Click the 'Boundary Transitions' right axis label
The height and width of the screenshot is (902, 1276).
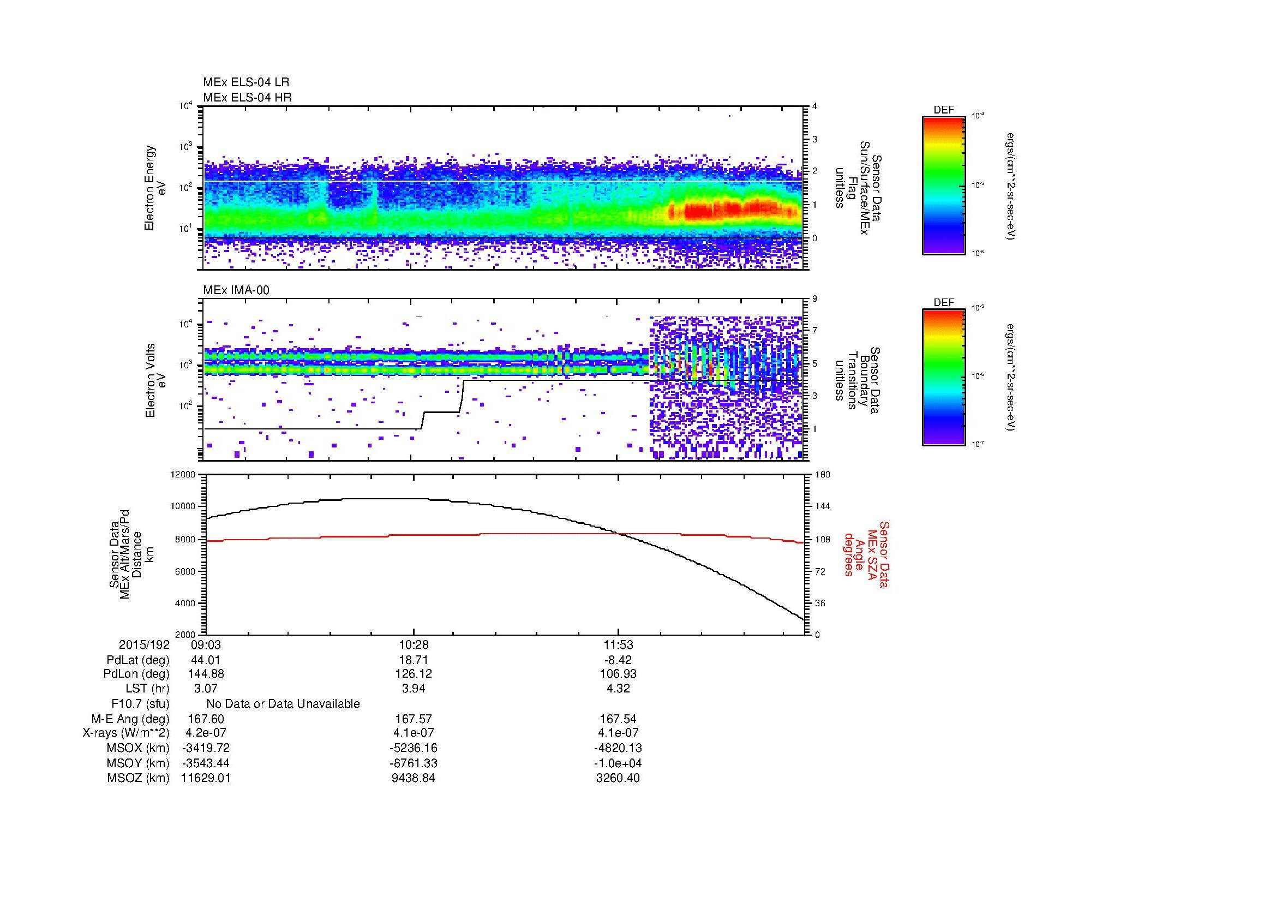coord(859,380)
